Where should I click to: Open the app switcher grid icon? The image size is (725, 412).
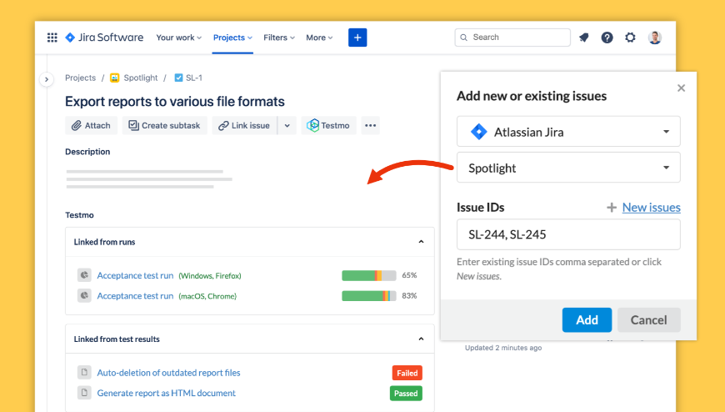click(x=52, y=38)
